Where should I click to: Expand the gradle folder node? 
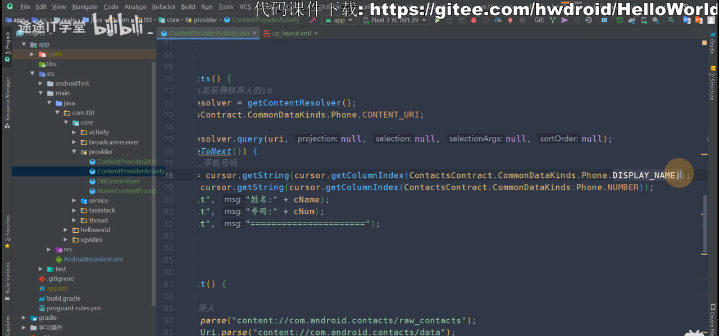tap(24, 318)
